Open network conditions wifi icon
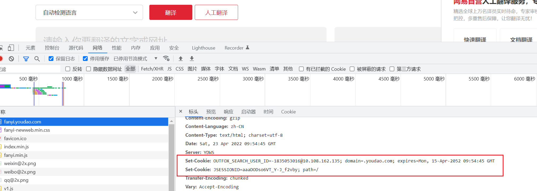This screenshot has height=191, width=537. point(166,59)
